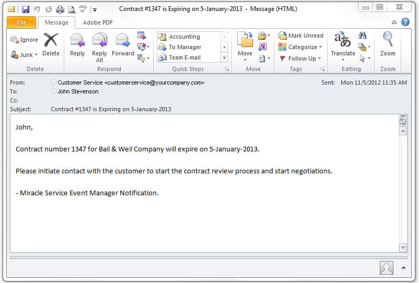Click the Ignore button
This screenshot has height=283, width=419.
point(25,40)
